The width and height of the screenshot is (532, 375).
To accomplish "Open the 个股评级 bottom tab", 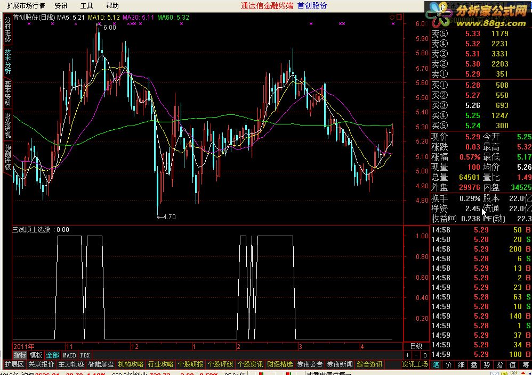I will click(x=220, y=364).
